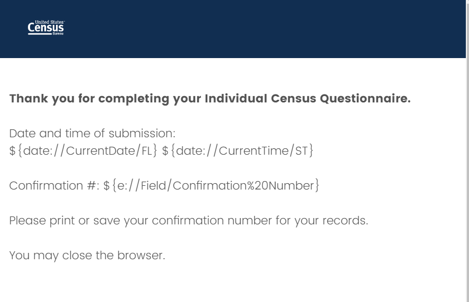
Task: Click the "You may close the browser" text
Action: pos(87,256)
